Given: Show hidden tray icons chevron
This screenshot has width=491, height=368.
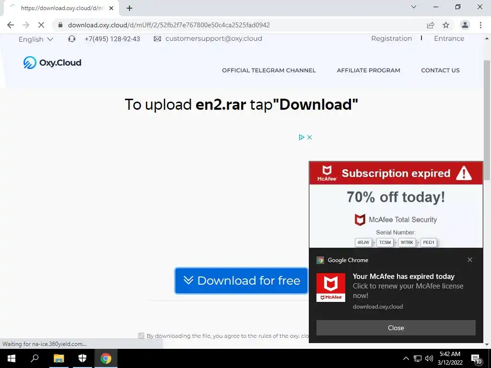Looking at the screenshot, I should click(406, 358).
